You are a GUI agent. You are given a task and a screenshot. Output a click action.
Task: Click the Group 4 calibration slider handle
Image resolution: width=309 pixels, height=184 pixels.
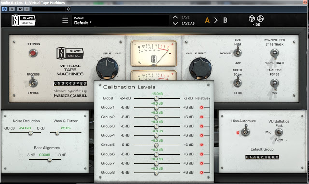[x=156, y=136]
